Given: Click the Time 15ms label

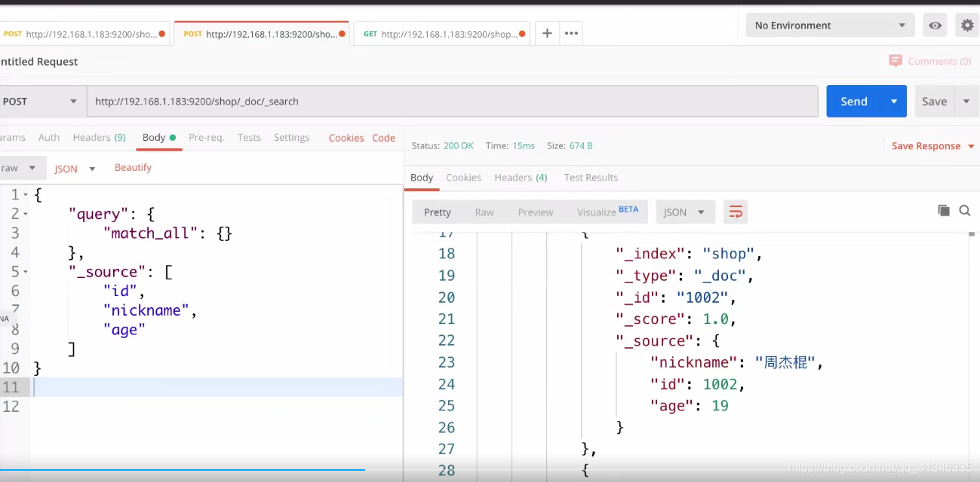Looking at the screenshot, I should tap(511, 145).
